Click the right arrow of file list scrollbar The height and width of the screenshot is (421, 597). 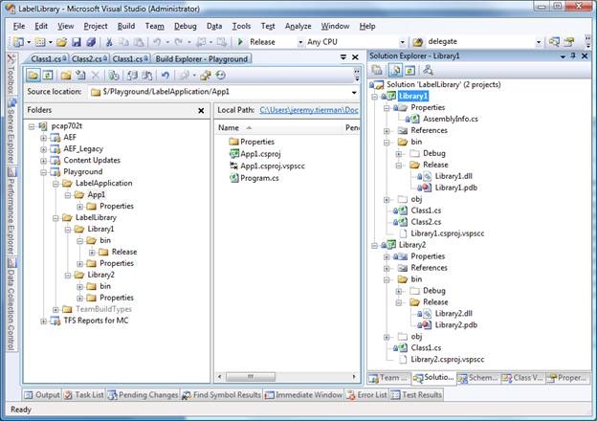coord(354,377)
